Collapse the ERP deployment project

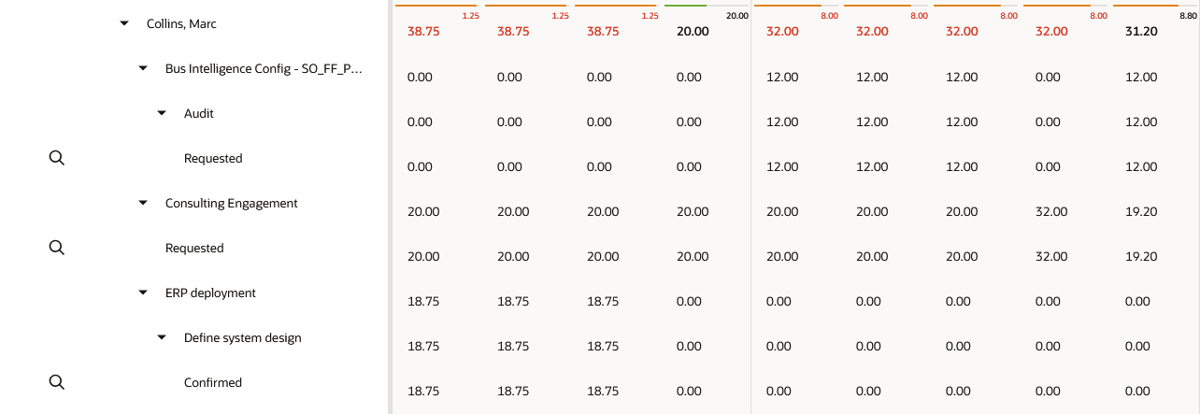(x=143, y=293)
